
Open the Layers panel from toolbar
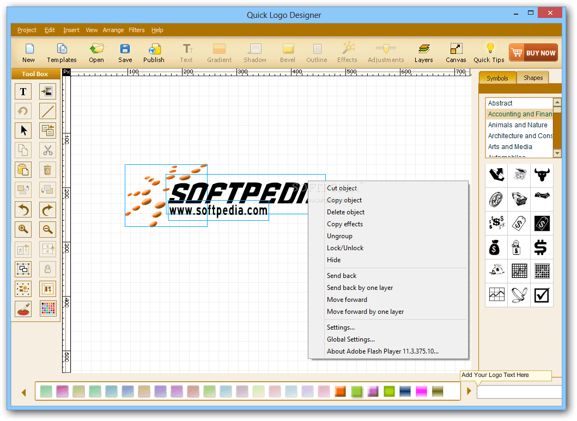[x=423, y=53]
